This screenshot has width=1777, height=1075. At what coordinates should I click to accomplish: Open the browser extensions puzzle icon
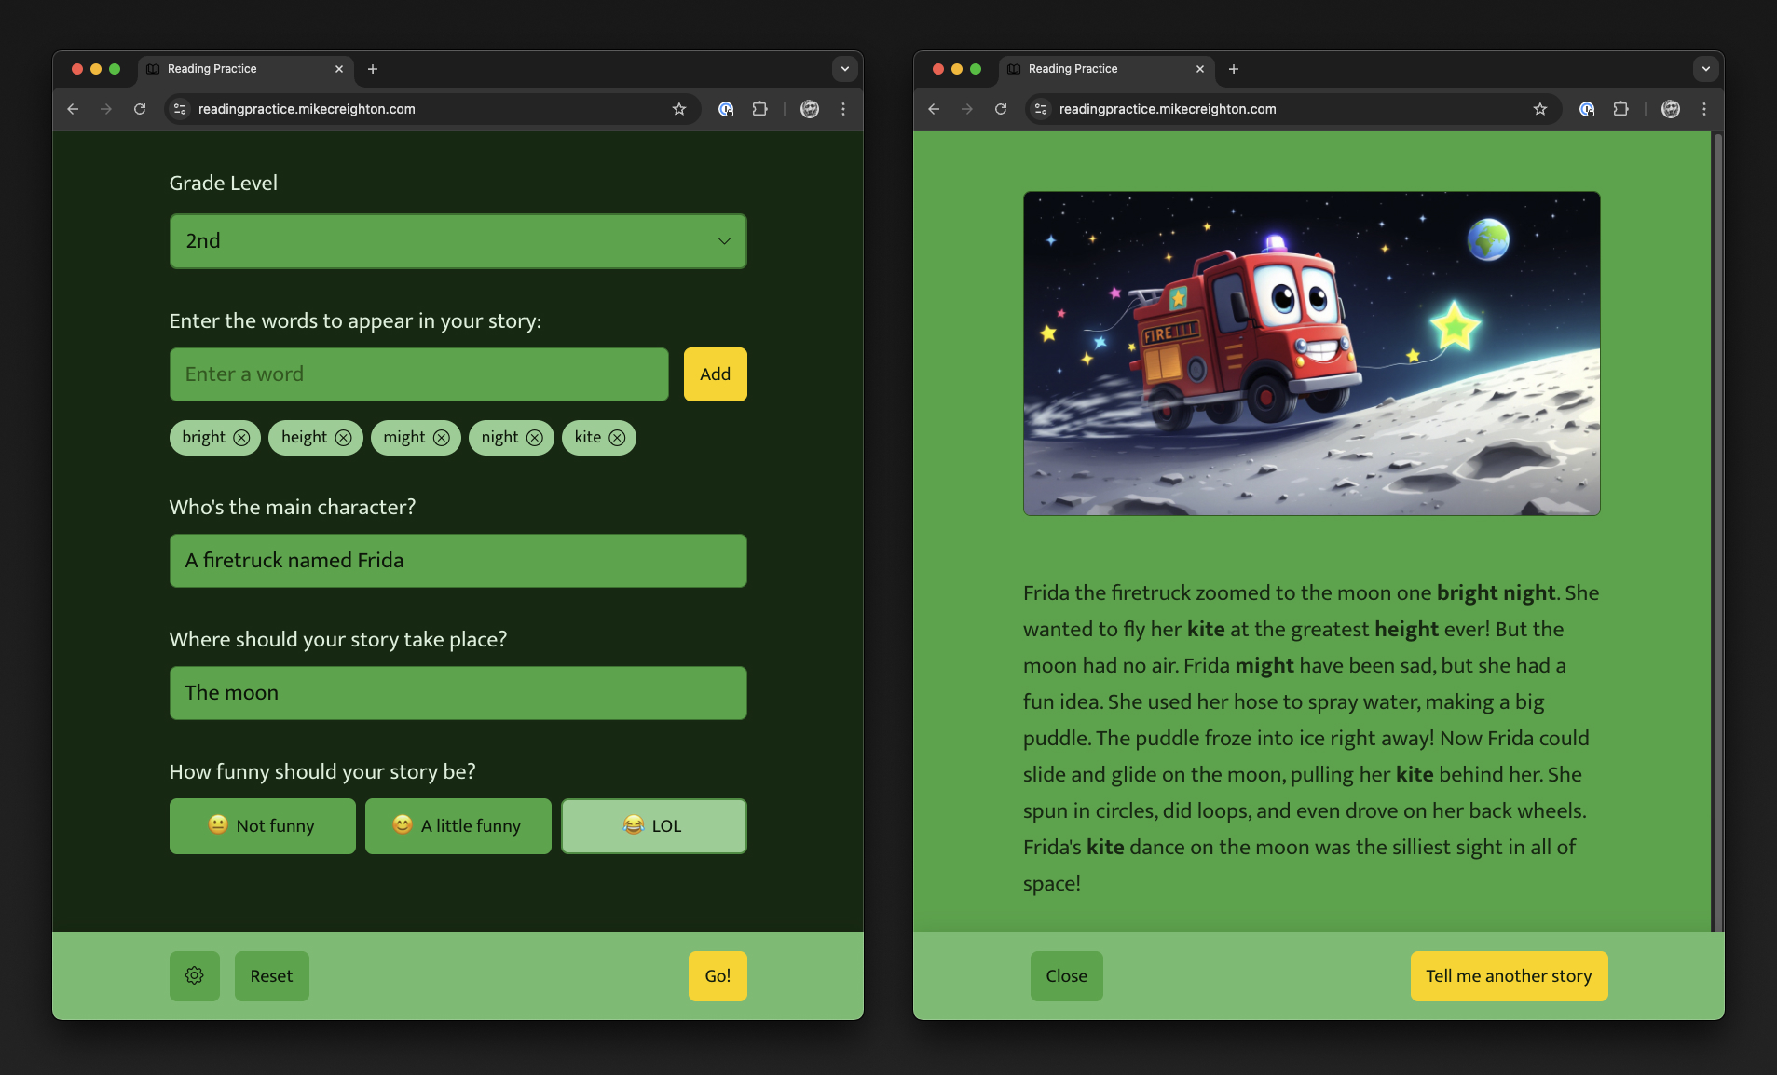(x=759, y=109)
